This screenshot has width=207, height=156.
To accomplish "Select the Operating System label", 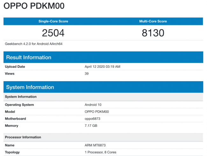I will pos(19,105).
